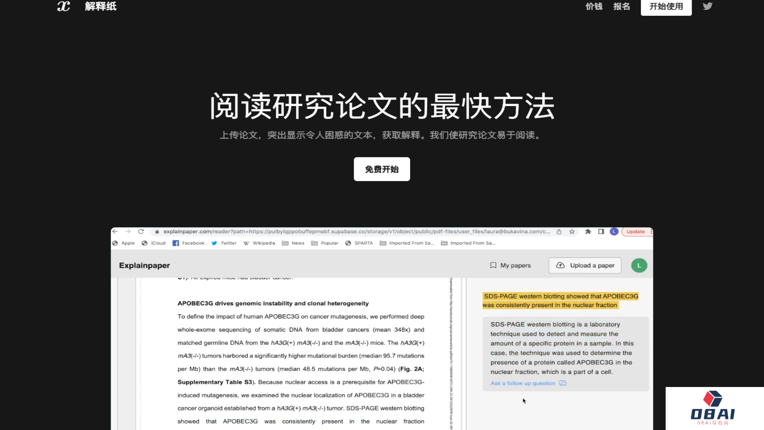Viewport: 764px width, 430px height.
Task: Open the Popular bookmark folder
Action: coord(325,243)
